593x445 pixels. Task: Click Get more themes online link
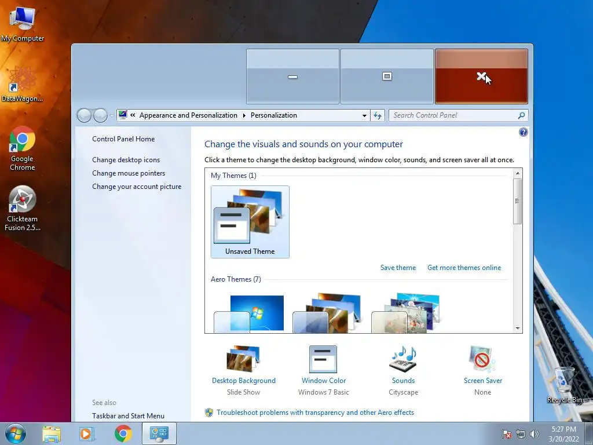[x=464, y=268]
